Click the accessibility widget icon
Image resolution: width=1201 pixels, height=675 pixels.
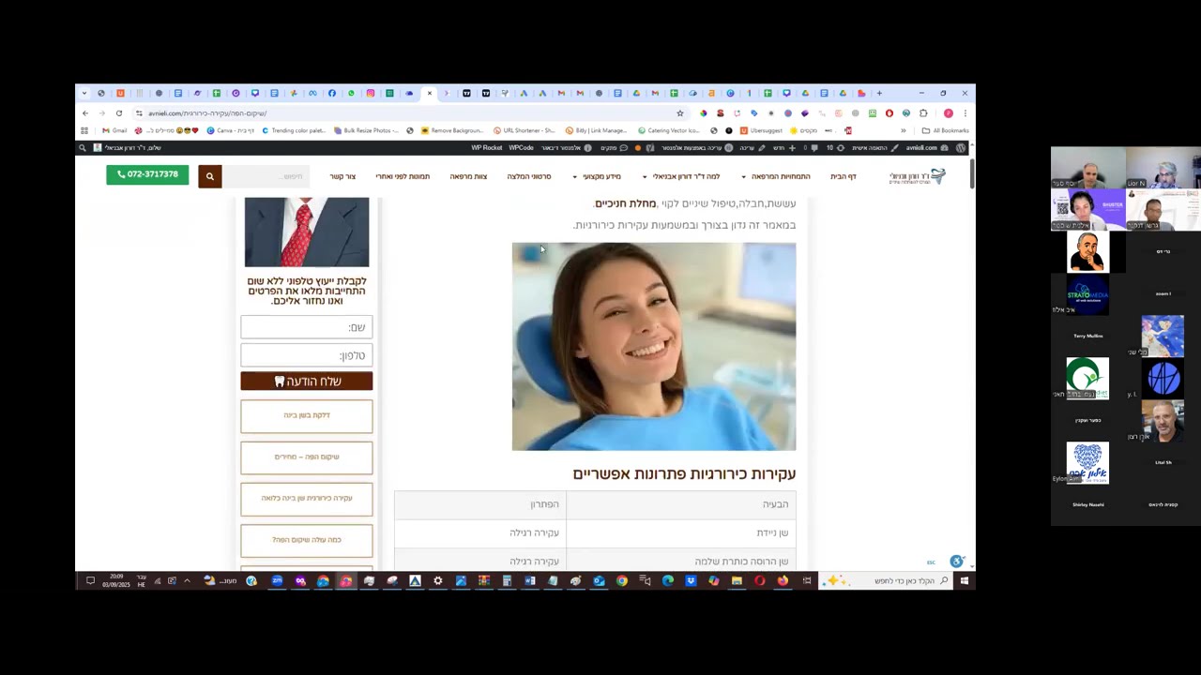956,562
